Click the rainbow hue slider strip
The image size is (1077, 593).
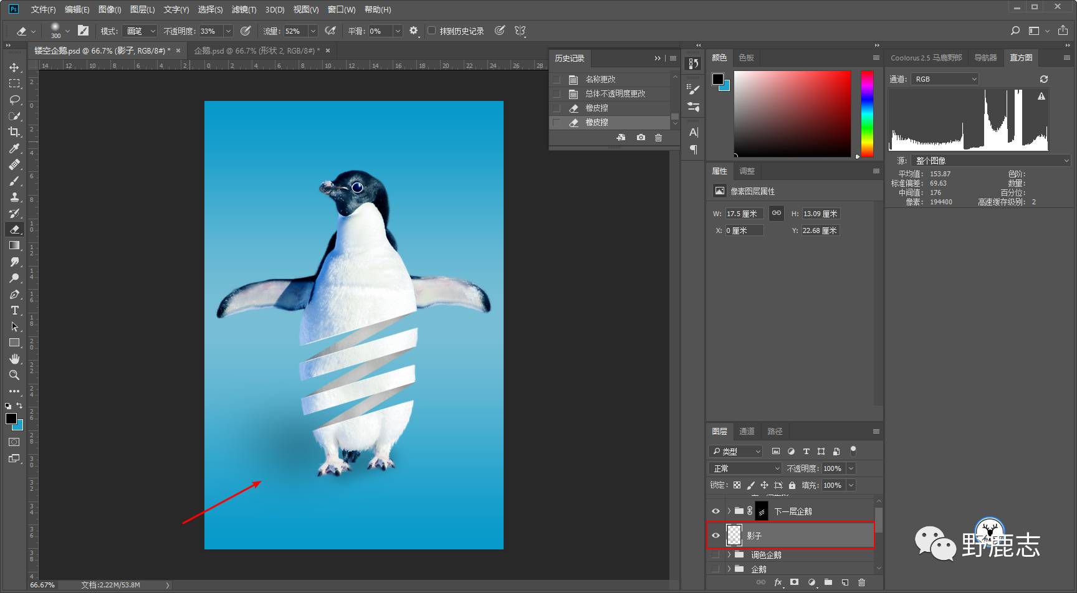click(x=867, y=113)
